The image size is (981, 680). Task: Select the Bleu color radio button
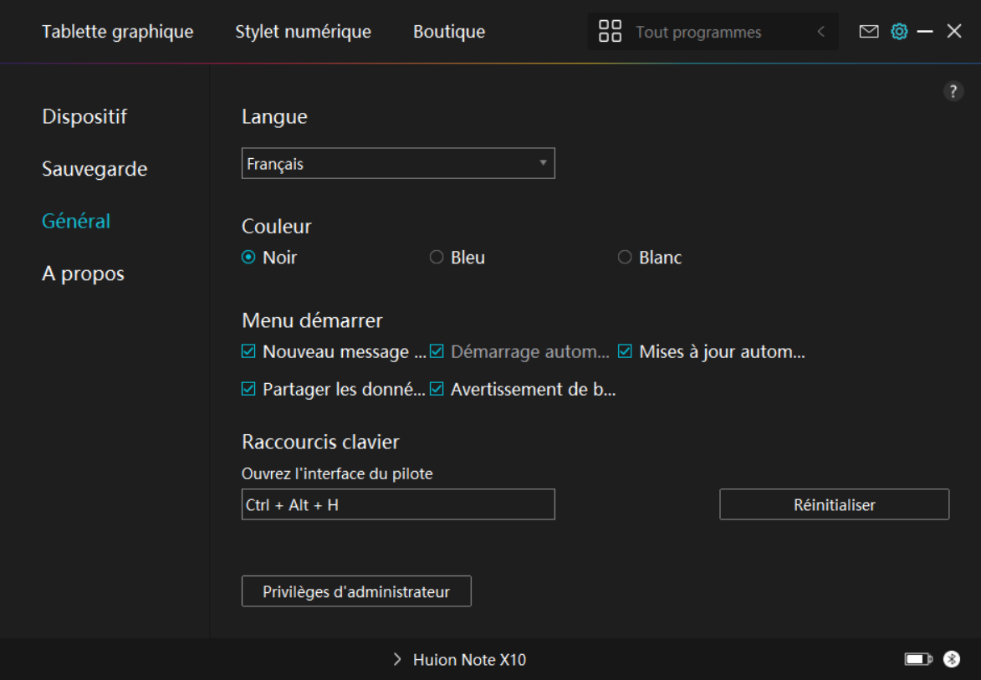437,258
